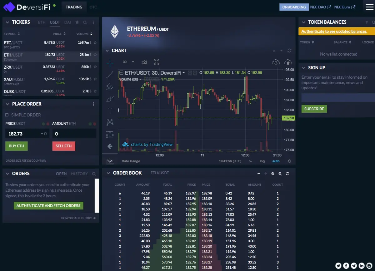The height and width of the screenshot is (271, 375).
Task: Open the tickers info icon
Action: point(93,22)
